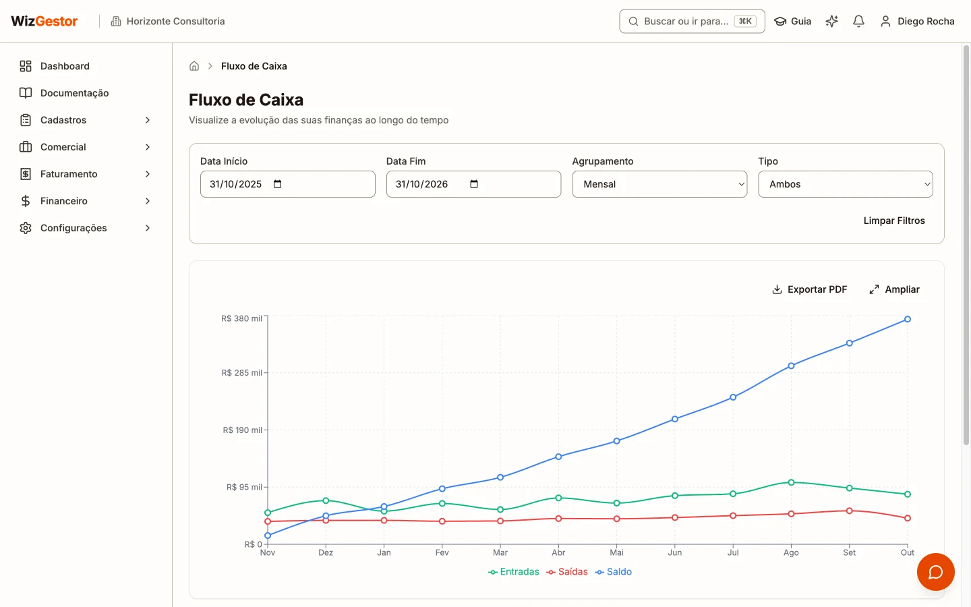
Task: Click Exportar PDF button
Action: click(x=809, y=289)
